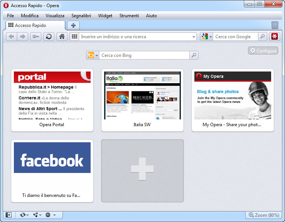This screenshot has height=222, width=285.
Task: Click the Bing search magnifier button
Action: coord(194,55)
